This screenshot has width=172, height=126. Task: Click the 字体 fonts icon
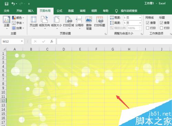click(x=14, y=23)
